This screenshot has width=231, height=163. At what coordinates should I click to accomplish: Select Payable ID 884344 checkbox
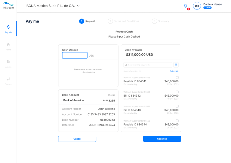pos(177,121)
